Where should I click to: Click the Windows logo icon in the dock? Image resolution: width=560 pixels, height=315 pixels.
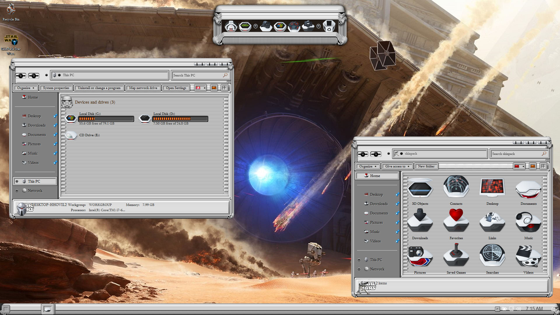click(x=280, y=26)
